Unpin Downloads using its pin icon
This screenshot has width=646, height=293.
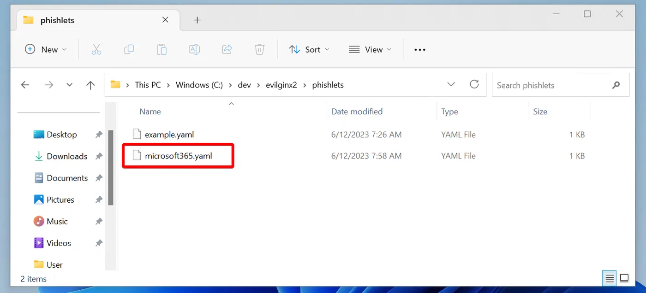click(x=99, y=156)
